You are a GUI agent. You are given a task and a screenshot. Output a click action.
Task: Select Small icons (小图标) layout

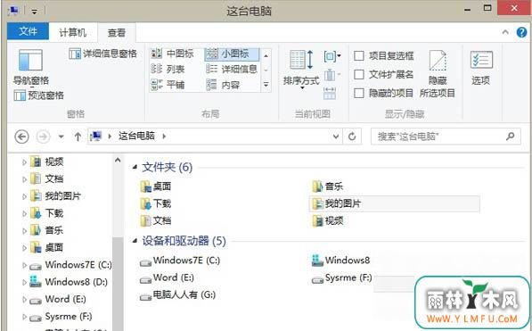232,54
